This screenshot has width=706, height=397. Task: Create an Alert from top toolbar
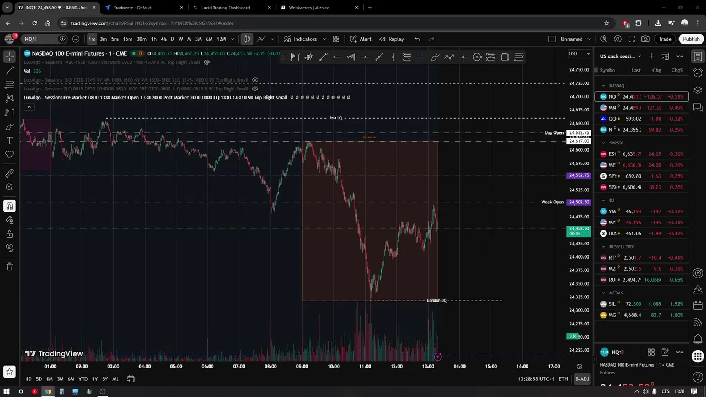tap(360, 39)
